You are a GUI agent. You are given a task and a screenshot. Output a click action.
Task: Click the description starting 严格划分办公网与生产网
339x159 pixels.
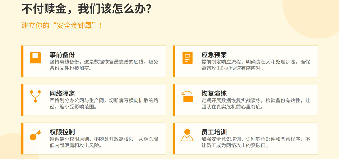[x=104, y=104]
